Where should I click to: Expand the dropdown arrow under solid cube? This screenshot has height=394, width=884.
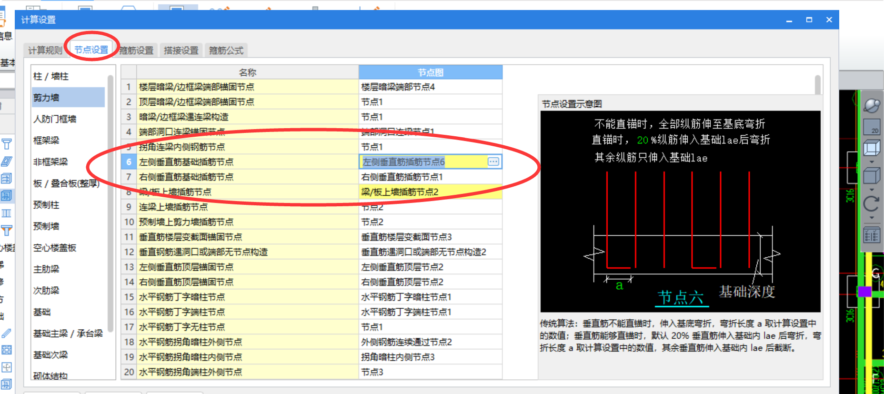(872, 190)
